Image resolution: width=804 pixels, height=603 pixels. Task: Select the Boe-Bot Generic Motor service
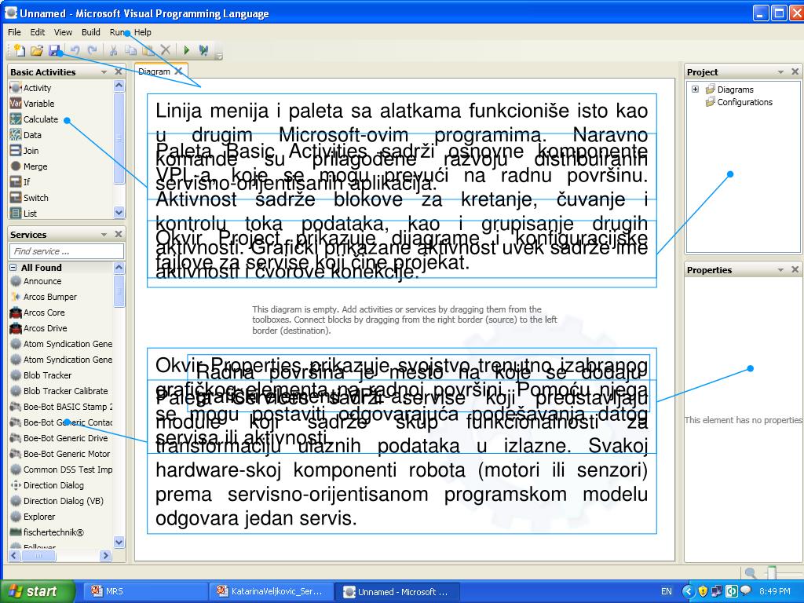click(60, 454)
